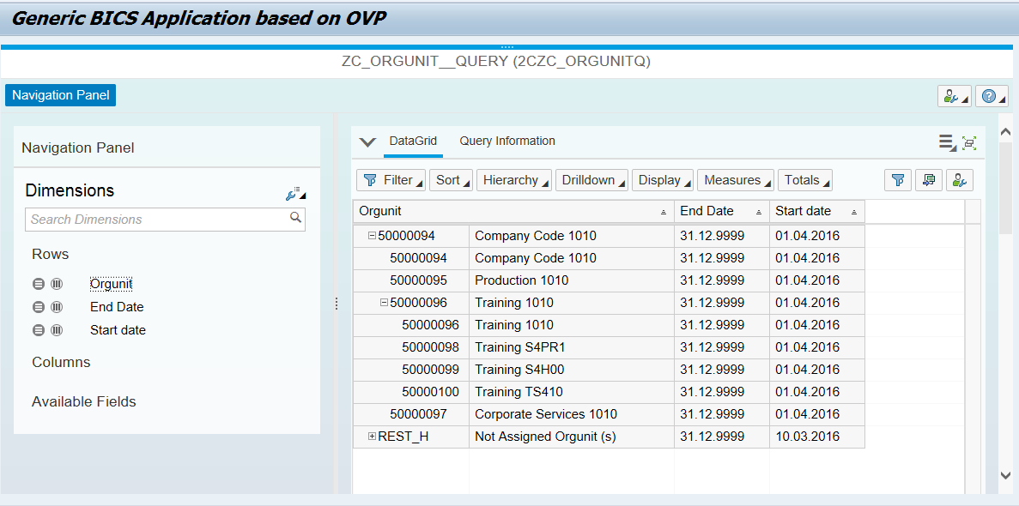Open the Drilldown menu button
This screenshot has height=506, width=1019.
click(x=591, y=180)
